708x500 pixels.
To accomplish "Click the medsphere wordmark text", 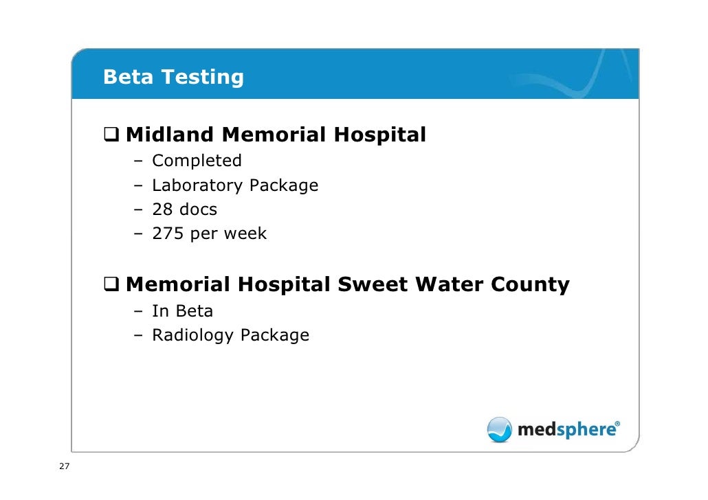I will tap(566, 430).
